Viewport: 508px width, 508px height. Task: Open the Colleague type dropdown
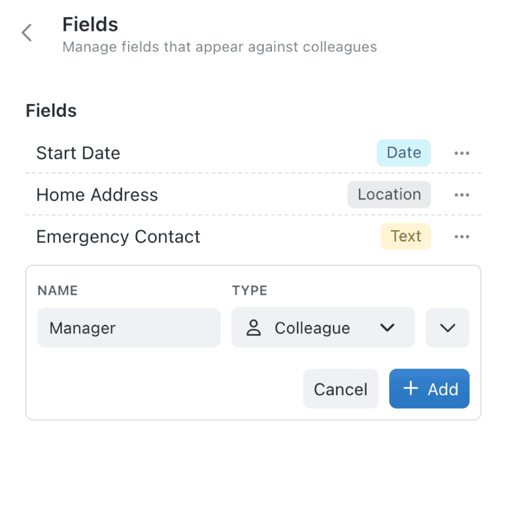tap(323, 327)
